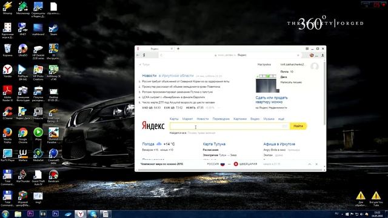Open the Yandex browser hamburger menu
This screenshot has width=388, height=218.
tap(307, 48)
